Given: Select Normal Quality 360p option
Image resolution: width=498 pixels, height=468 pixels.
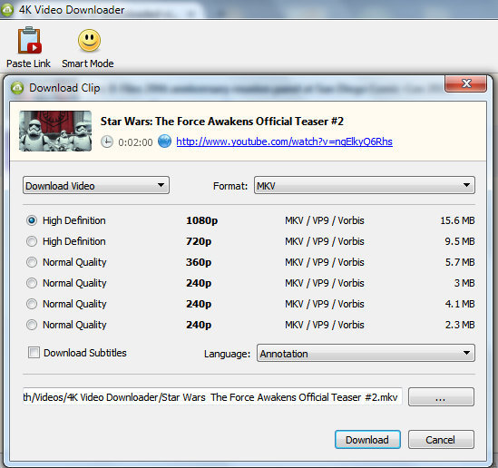Looking at the screenshot, I should pyautogui.click(x=32, y=262).
